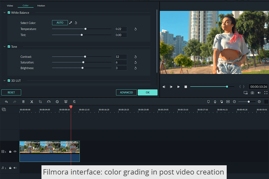Adjust the preview volume
This screenshot has width=269, height=179.
[259, 93]
